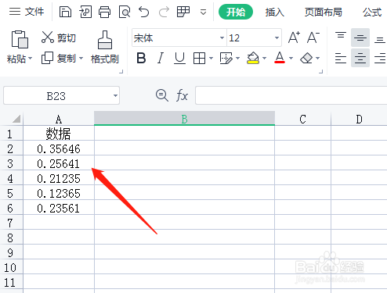Screen dimensions: 387x293
Task: Align text right
Action: [x=380, y=58]
